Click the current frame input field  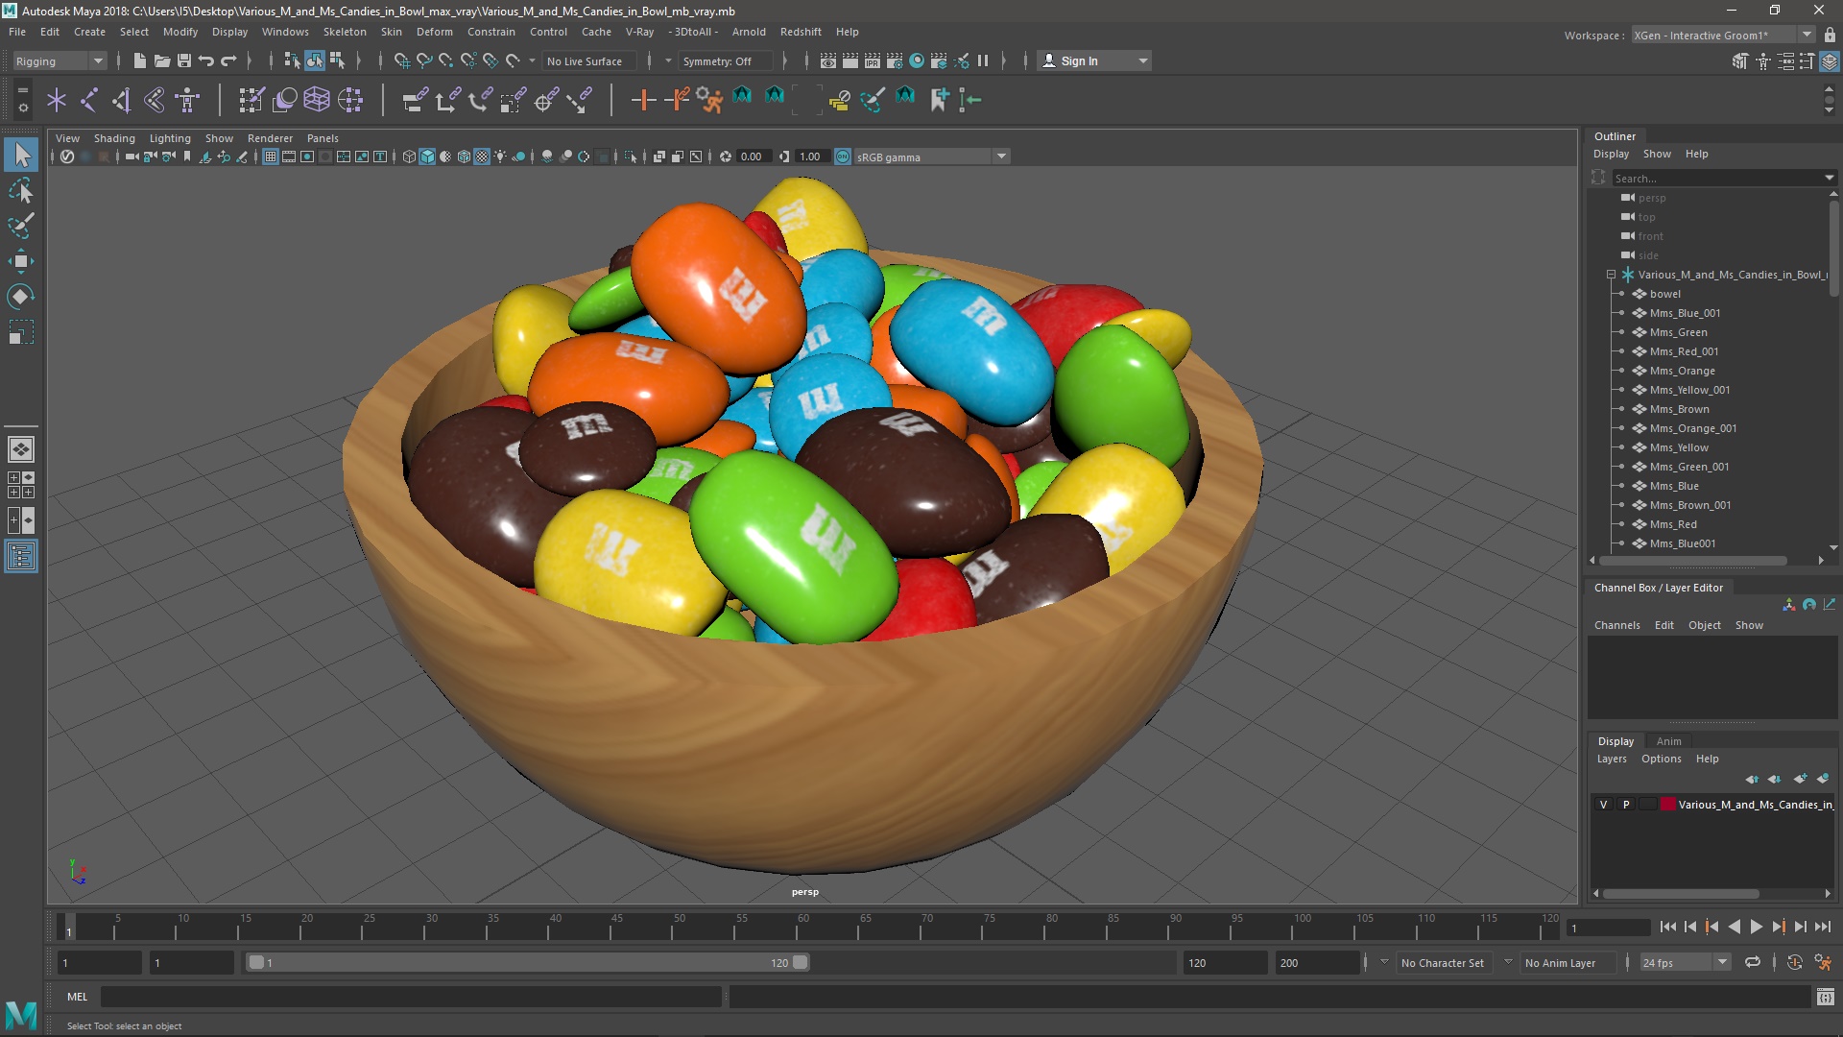pyautogui.click(x=1607, y=928)
